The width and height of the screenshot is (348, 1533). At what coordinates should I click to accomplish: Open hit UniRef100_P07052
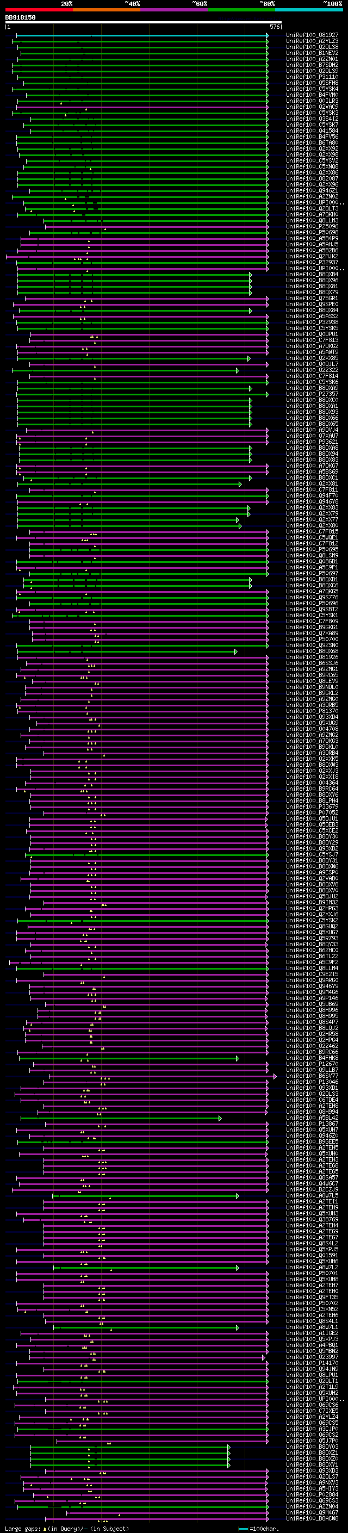[x=312, y=812]
